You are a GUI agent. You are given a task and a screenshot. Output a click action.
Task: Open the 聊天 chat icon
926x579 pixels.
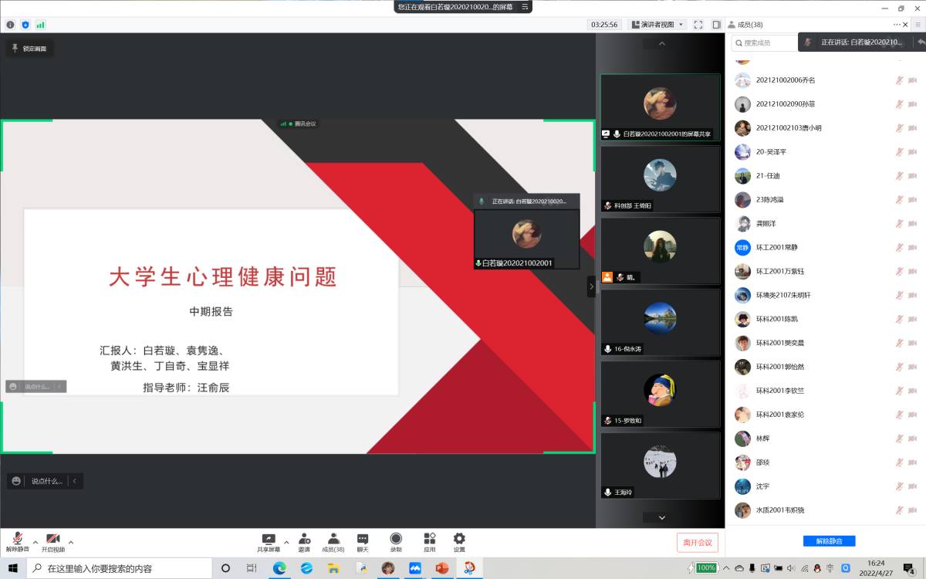(362, 540)
